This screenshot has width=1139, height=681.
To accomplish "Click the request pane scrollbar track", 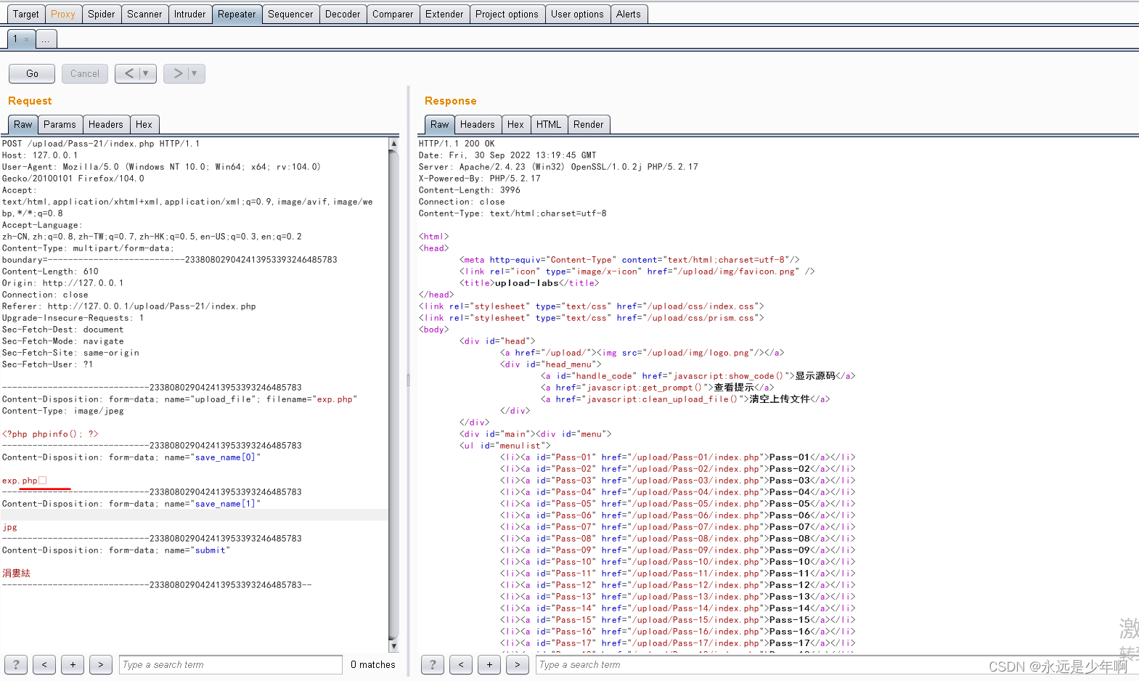I will coord(393,394).
